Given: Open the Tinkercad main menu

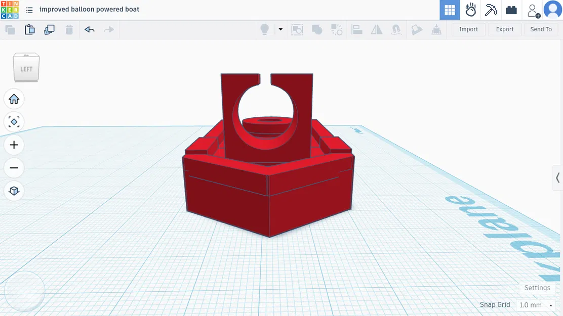Looking at the screenshot, I should pyautogui.click(x=29, y=10).
